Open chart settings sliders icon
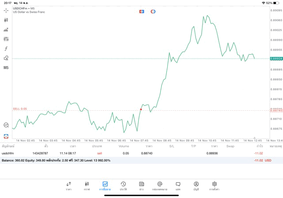This screenshot has width=283, height=198. click(x=6, y=39)
